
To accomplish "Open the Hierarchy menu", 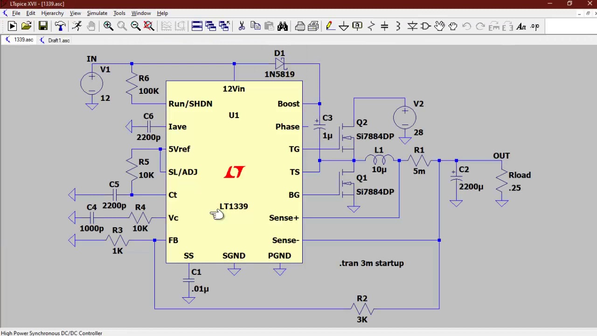I will 52,13.
